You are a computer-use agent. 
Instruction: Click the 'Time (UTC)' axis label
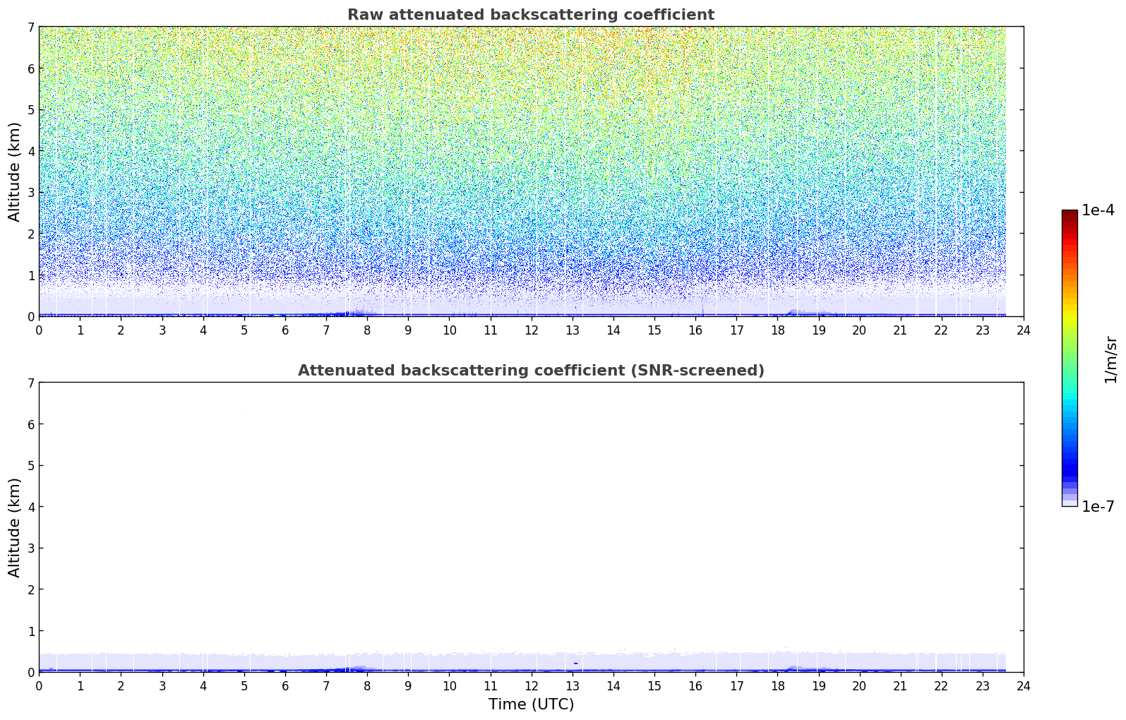point(531,704)
